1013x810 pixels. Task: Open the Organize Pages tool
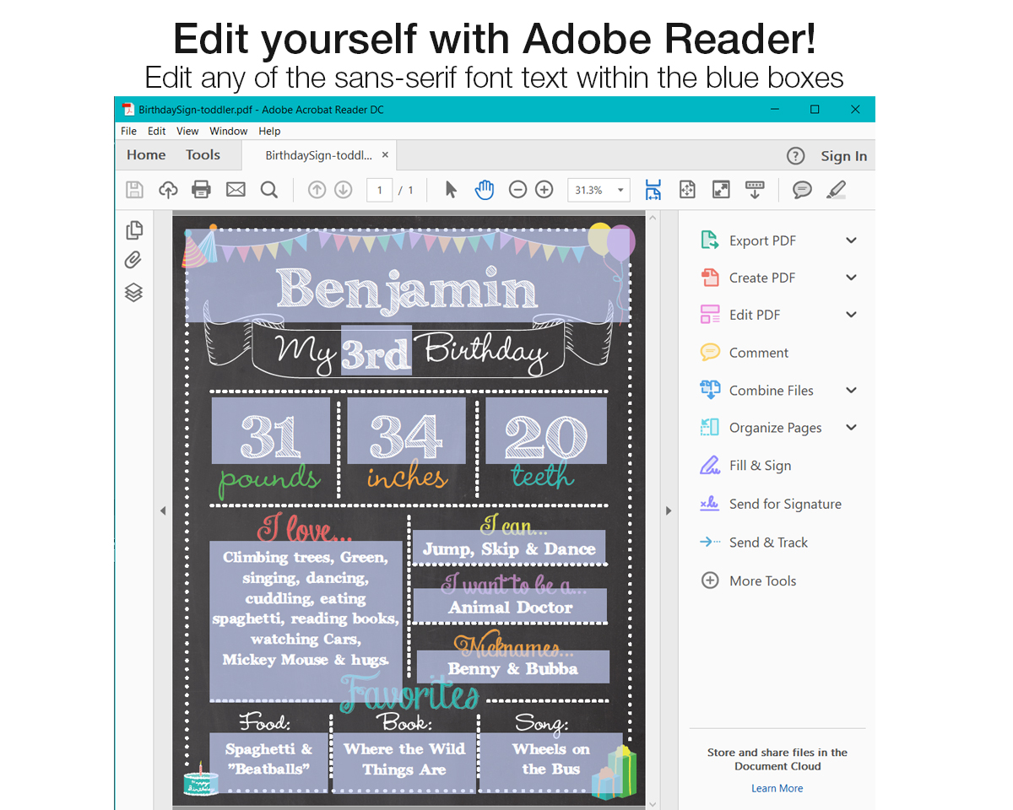[x=761, y=428]
